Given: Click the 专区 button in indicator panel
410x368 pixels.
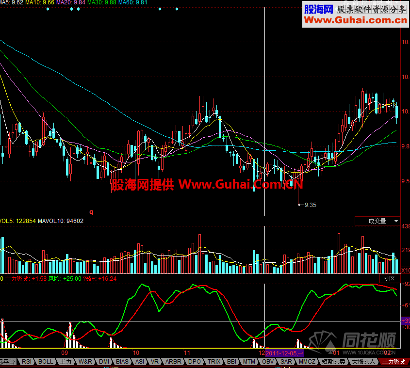Looking at the screenshot, I should click(389, 279).
